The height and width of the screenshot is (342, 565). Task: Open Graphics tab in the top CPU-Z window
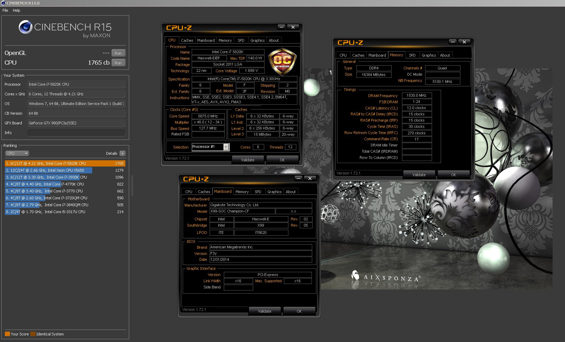[258, 40]
